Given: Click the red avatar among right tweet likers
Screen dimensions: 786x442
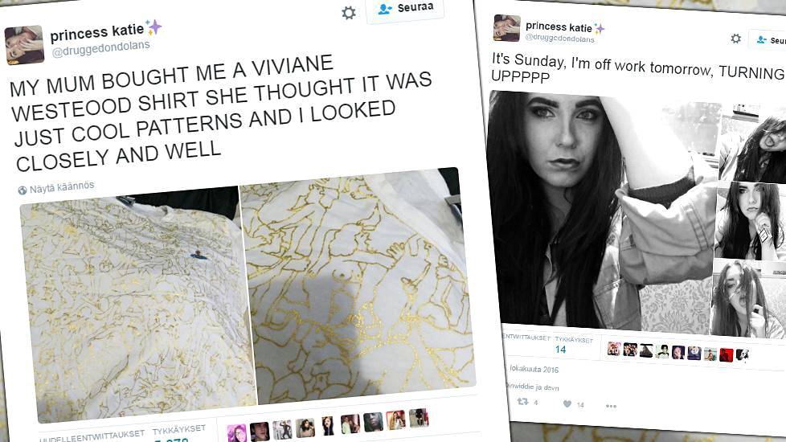Looking at the screenshot, I should pyautogui.click(x=727, y=354).
